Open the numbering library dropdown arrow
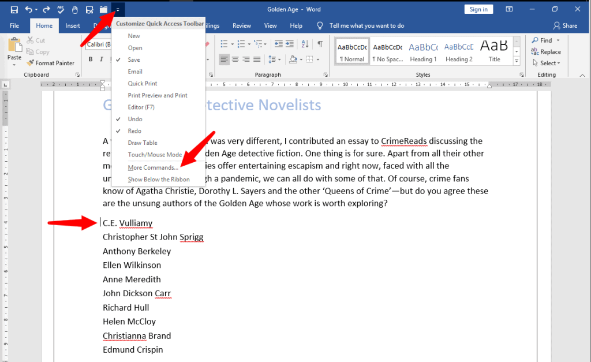Viewport: 591px width, 362px height. click(x=249, y=44)
